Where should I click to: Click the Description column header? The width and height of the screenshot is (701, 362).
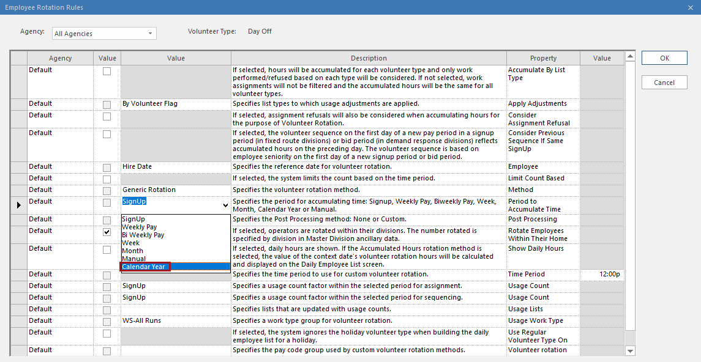pos(369,58)
